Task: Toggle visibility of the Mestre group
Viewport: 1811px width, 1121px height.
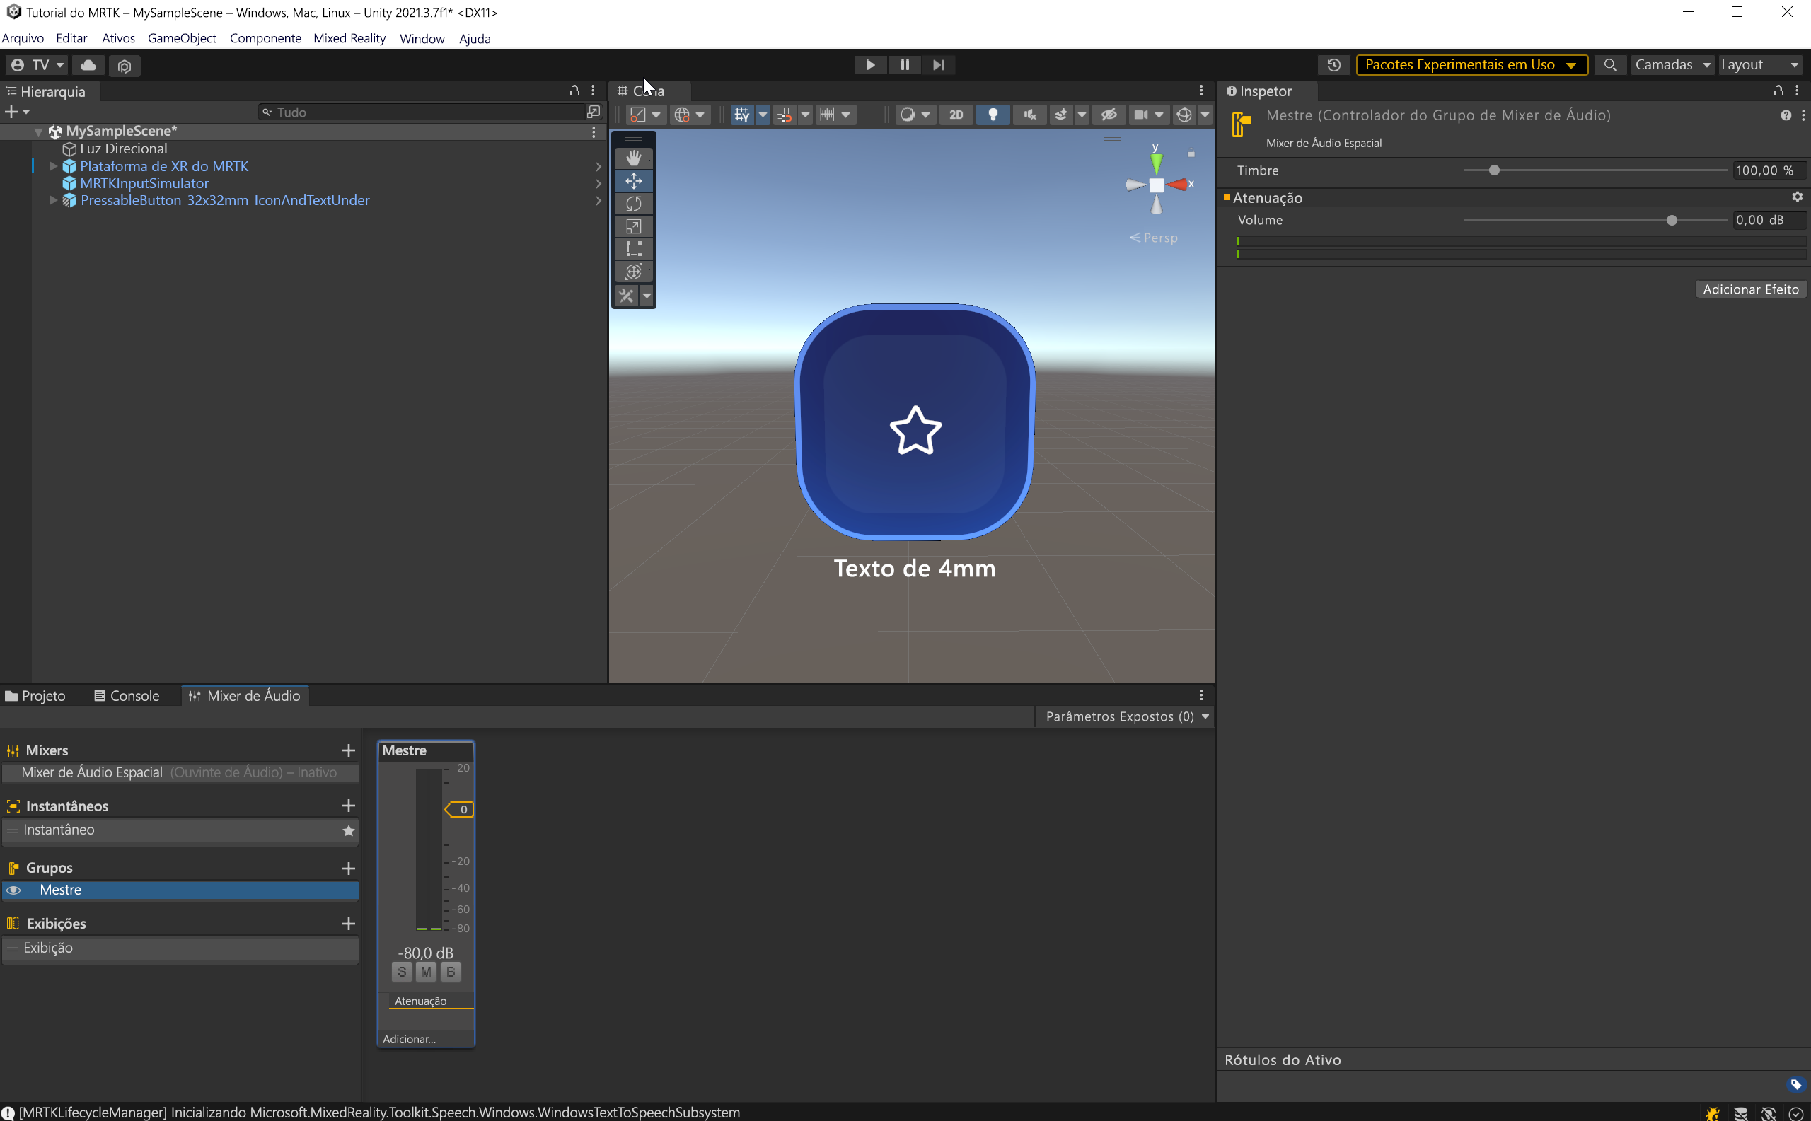Action: tap(14, 890)
